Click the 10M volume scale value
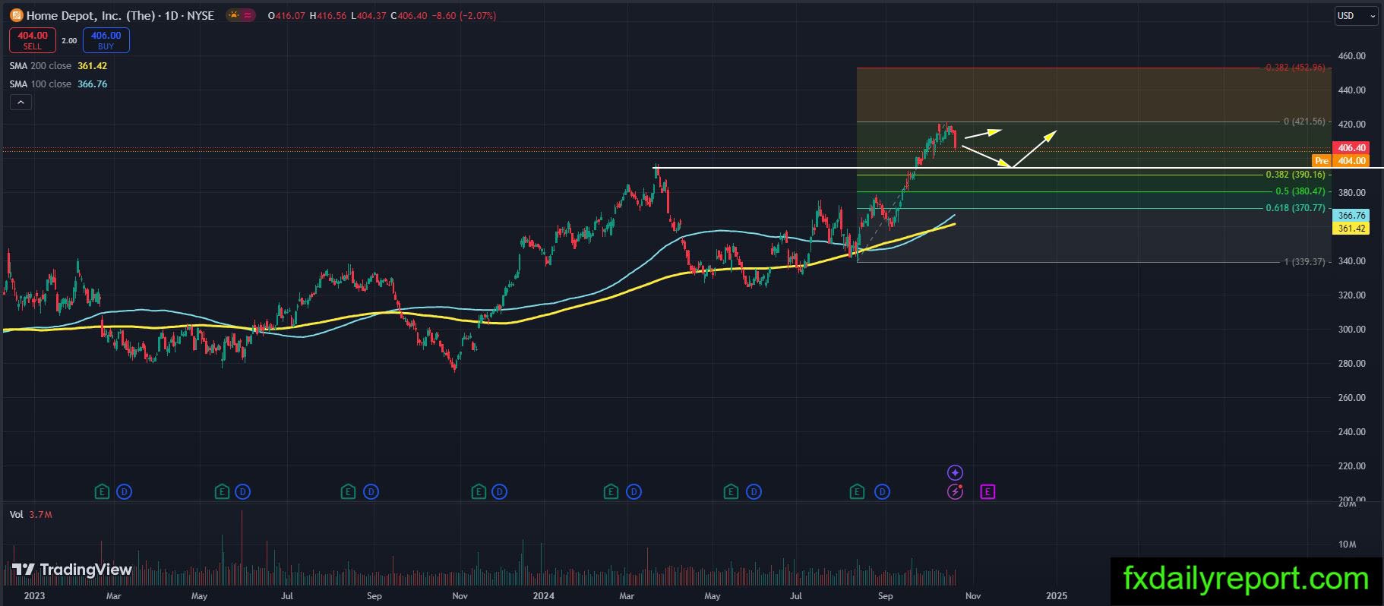Image resolution: width=1384 pixels, height=606 pixels. (x=1348, y=544)
